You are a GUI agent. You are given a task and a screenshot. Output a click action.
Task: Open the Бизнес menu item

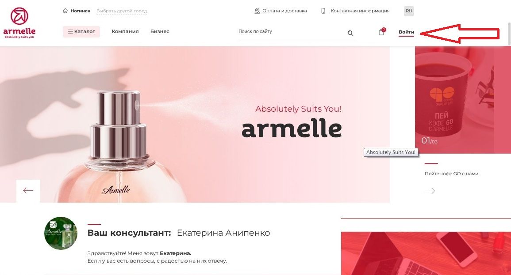(x=160, y=31)
